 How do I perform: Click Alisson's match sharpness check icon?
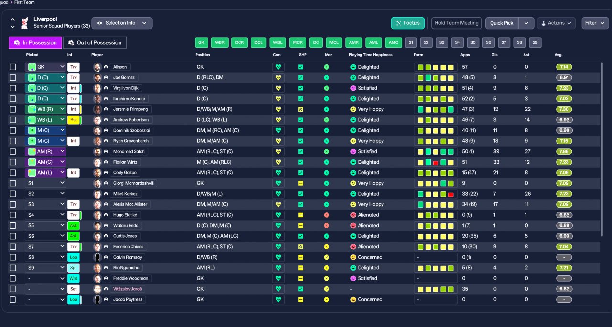coord(301,67)
